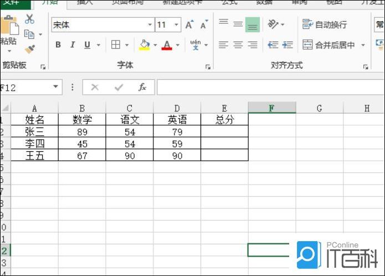Select column G header

point(320,108)
